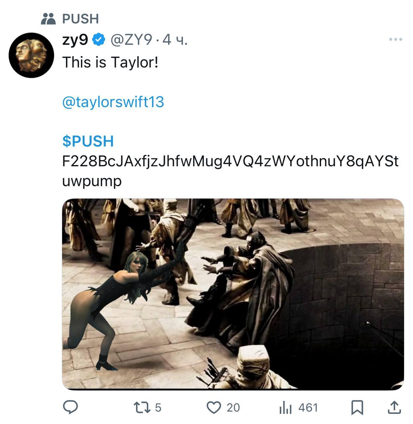Screen dimensions: 413x424
Task: Like the tweet with the heart icon
Action: (x=214, y=407)
